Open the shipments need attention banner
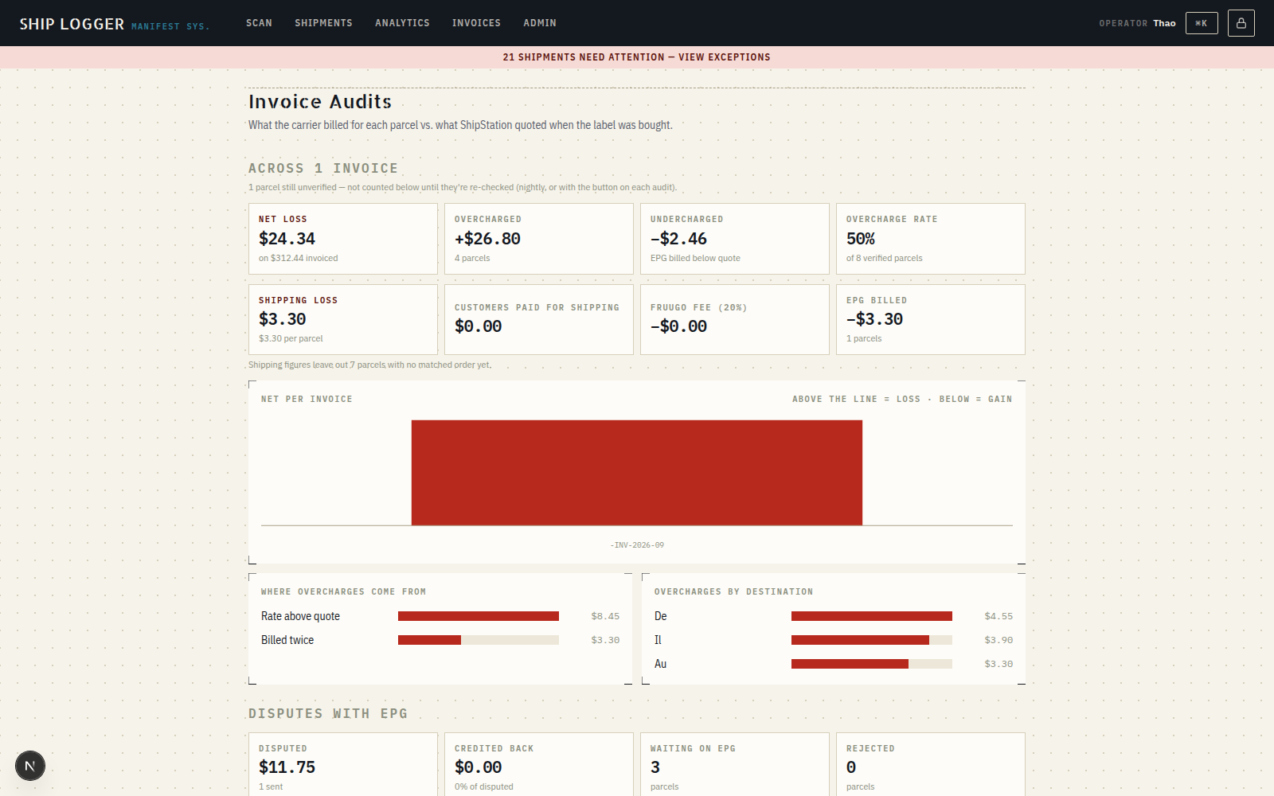This screenshot has height=796, width=1274. [x=637, y=57]
